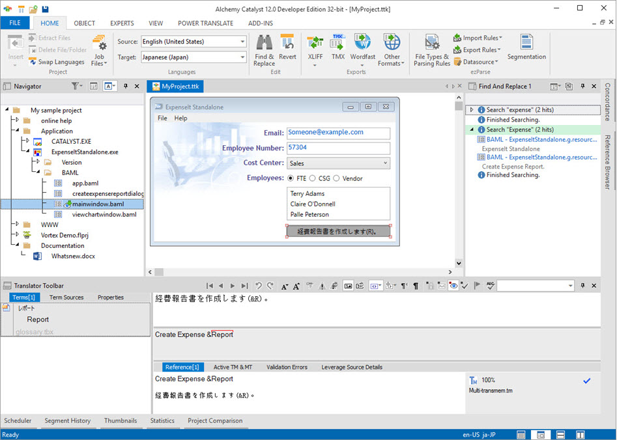Pin the Navigator panel
This screenshot has height=440, width=617.
pyautogui.click(x=126, y=86)
